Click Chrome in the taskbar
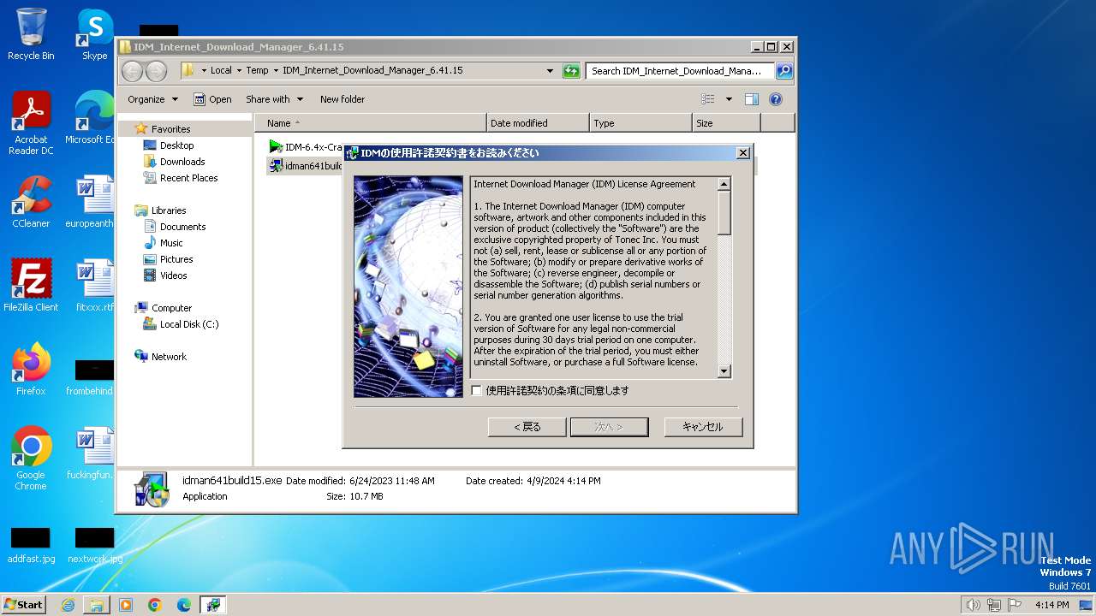The height and width of the screenshot is (616, 1096). tap(155, 605)
